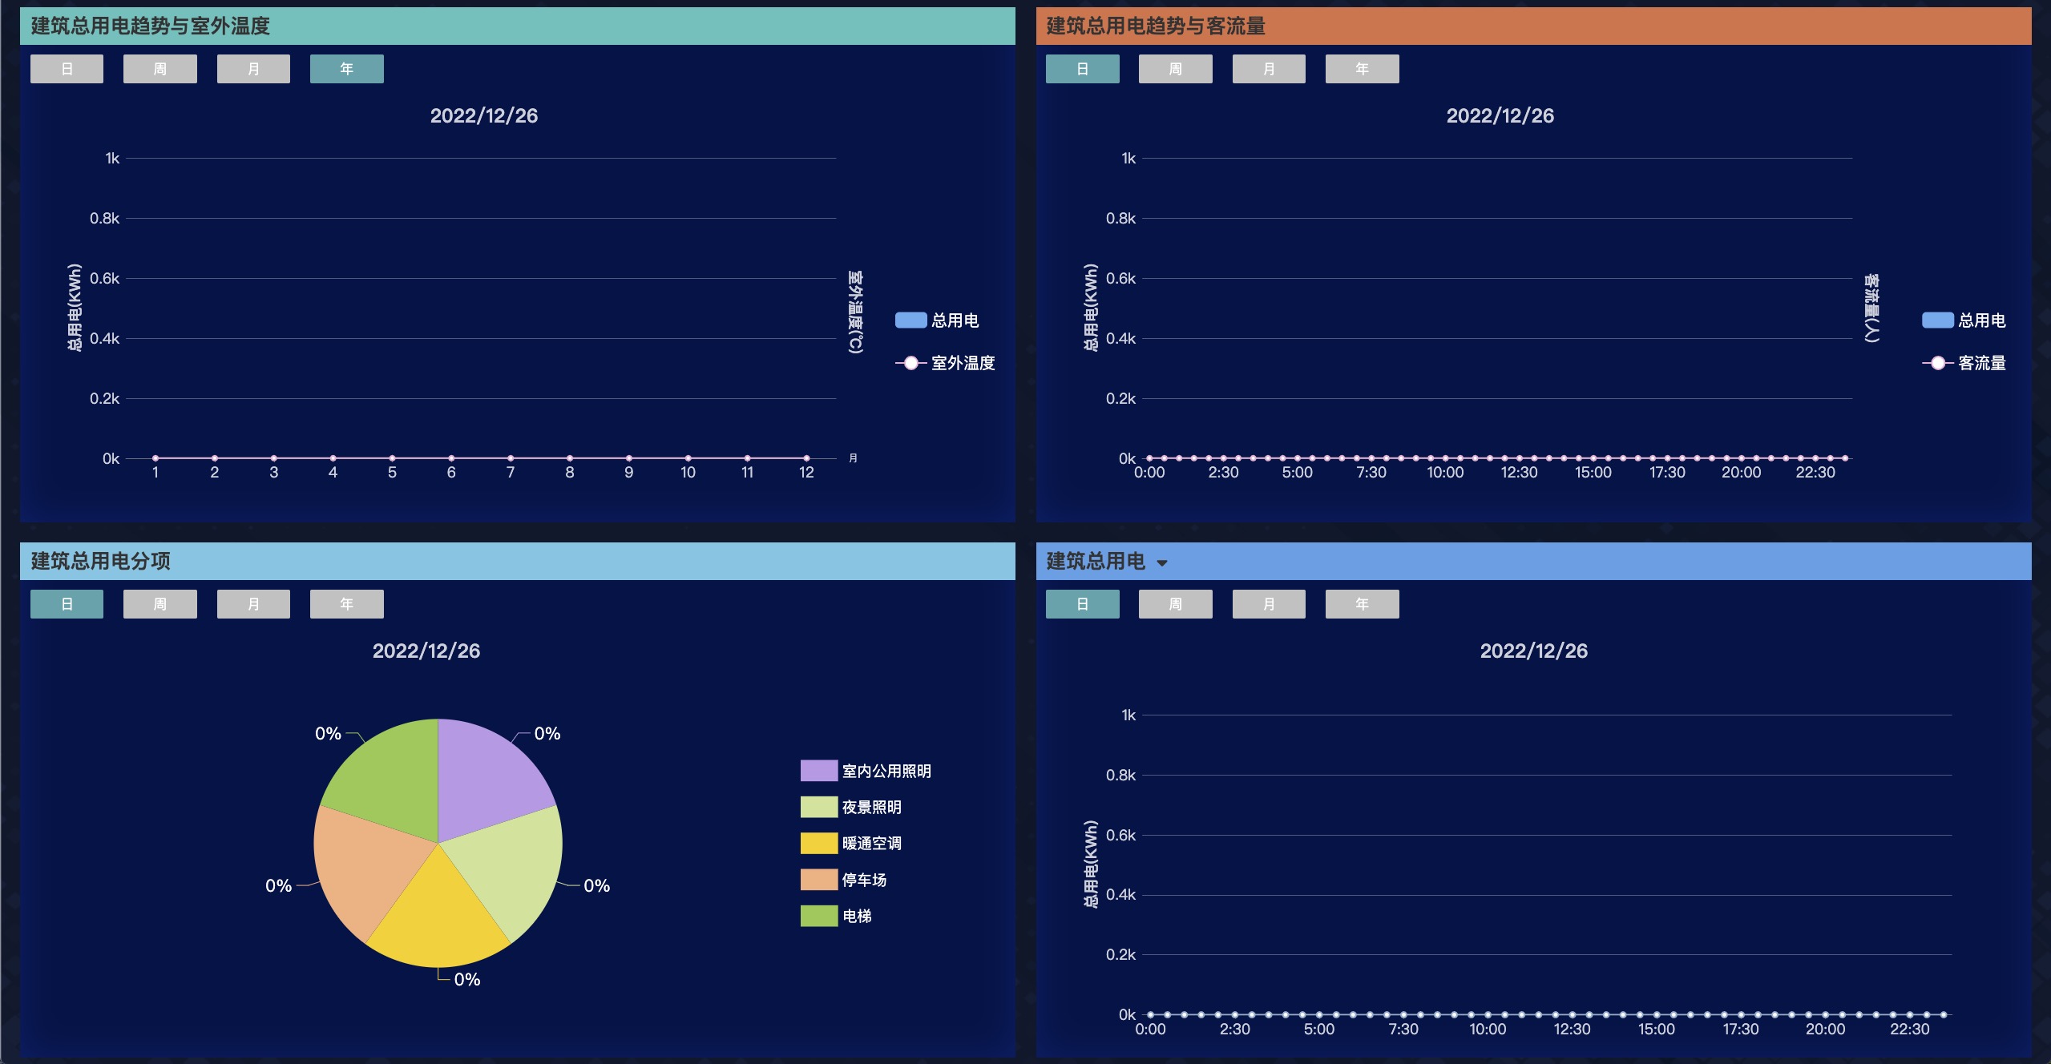Click the orange pie slice
2051x1064 pixels.
tap(361, 868)
